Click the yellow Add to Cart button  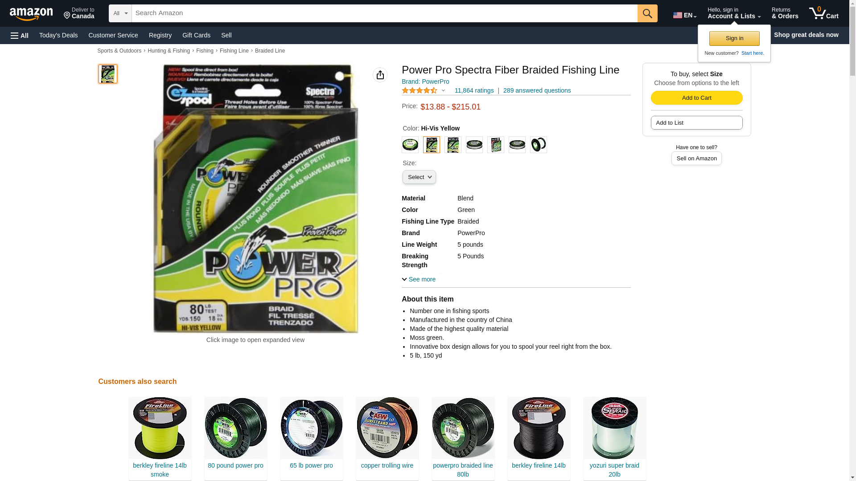coord(696,98)
